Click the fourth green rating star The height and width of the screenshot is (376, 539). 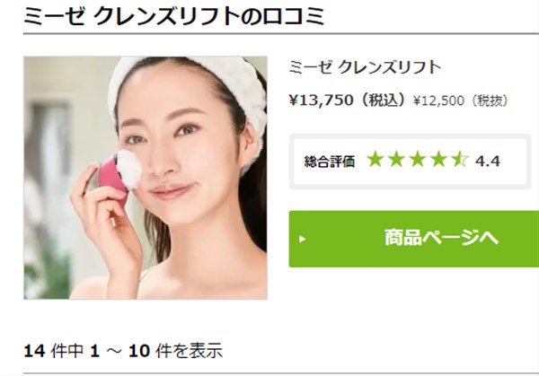[439, 160]
